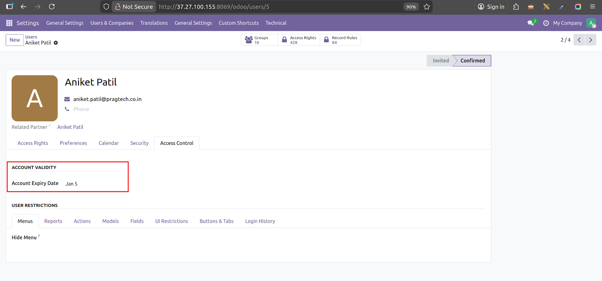Click the New button

(x=15, y=40)
